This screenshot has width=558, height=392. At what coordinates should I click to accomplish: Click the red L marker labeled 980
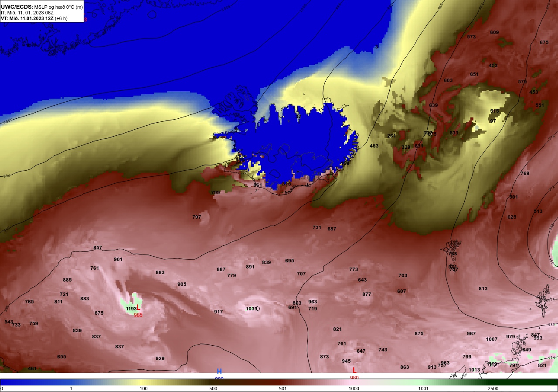[x=354, y=370]
